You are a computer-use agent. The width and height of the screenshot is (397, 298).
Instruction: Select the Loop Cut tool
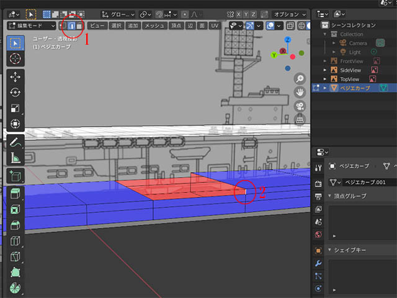(15, 241)
